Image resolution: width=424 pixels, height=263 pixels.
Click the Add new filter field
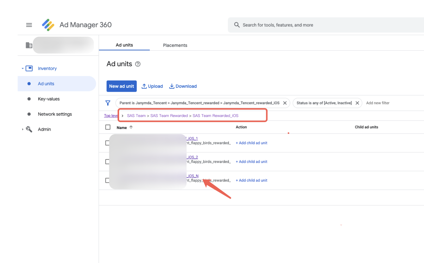(377, 103)
